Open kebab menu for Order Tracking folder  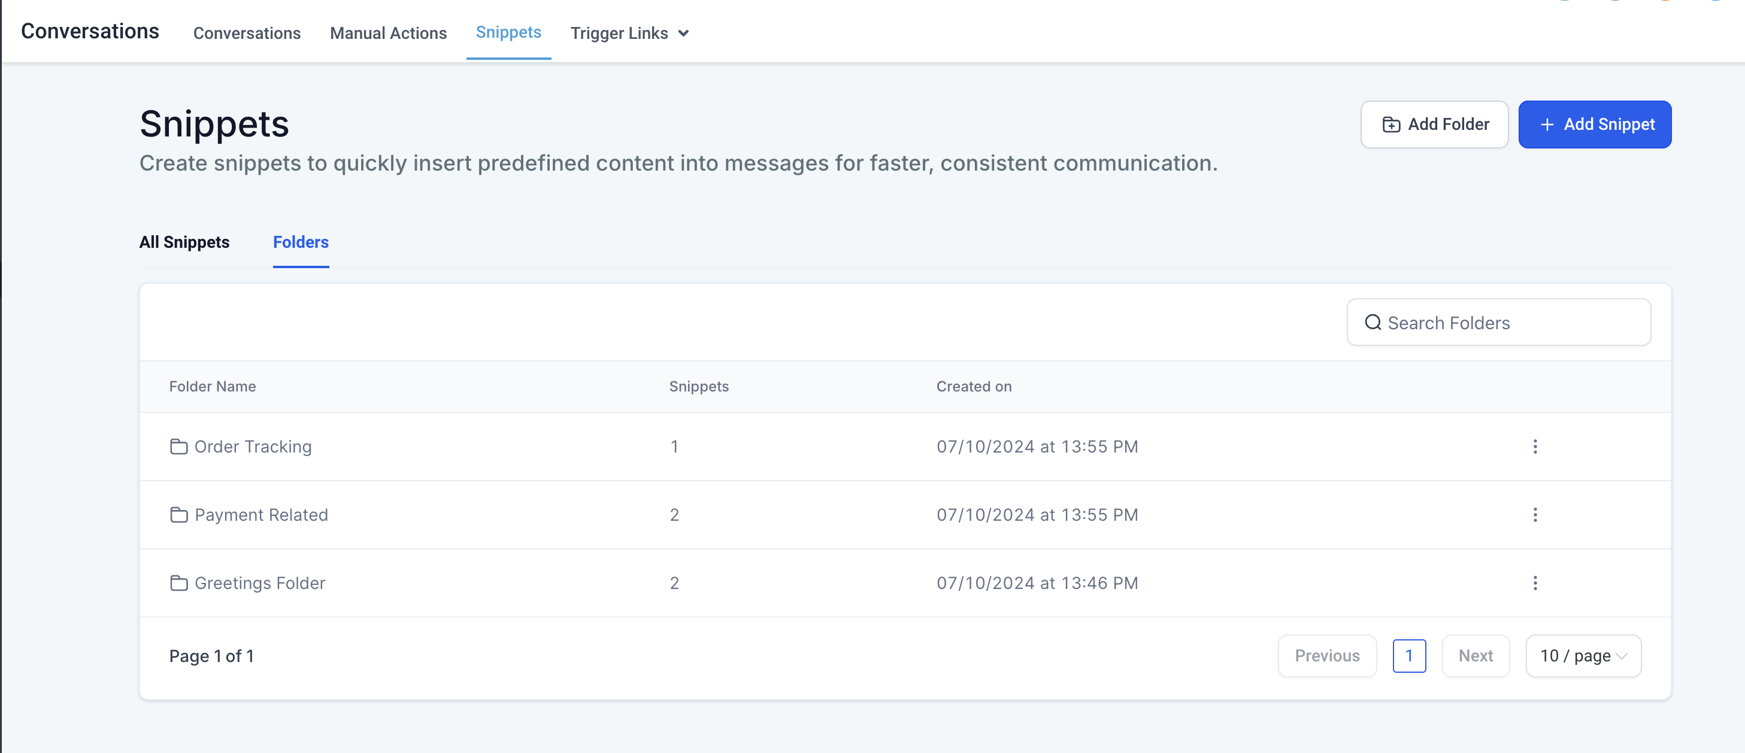(x=1535, y=447)
